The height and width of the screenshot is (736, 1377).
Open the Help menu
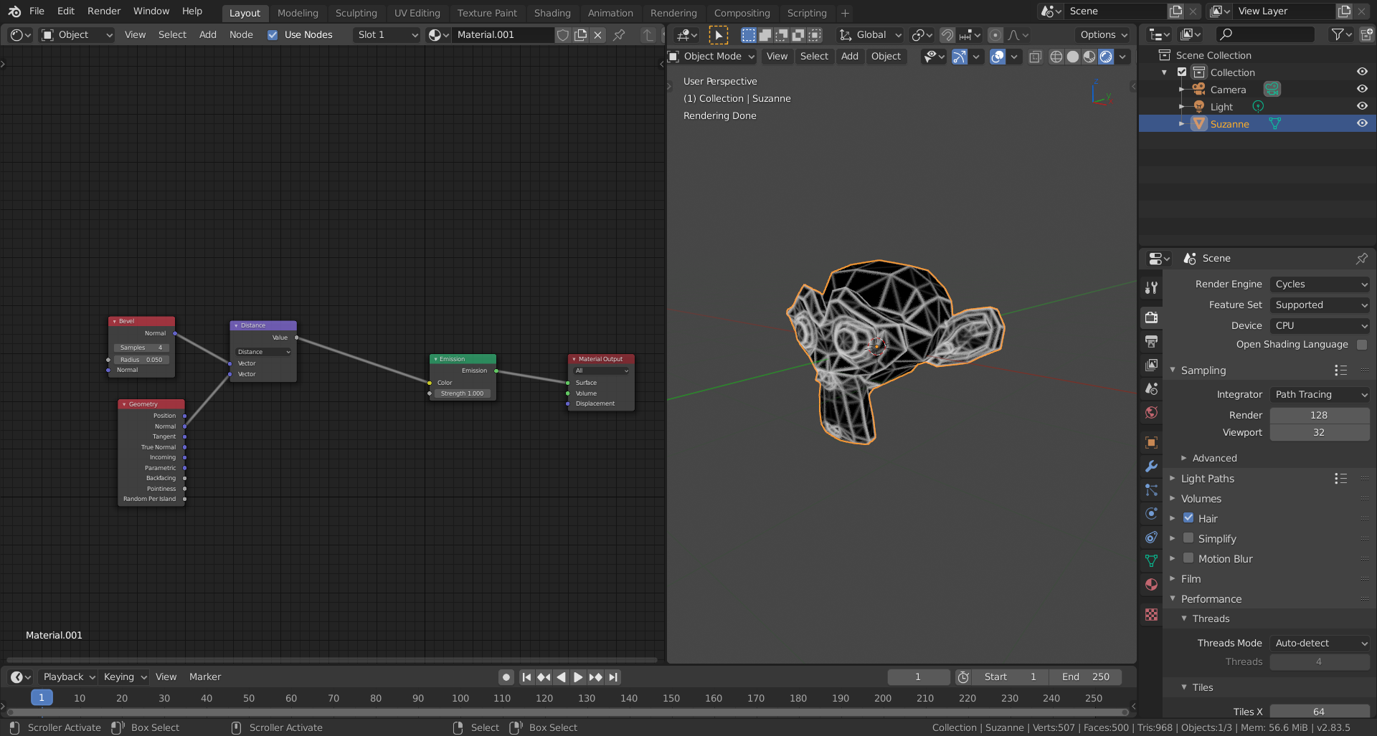(x=192, y=11)
